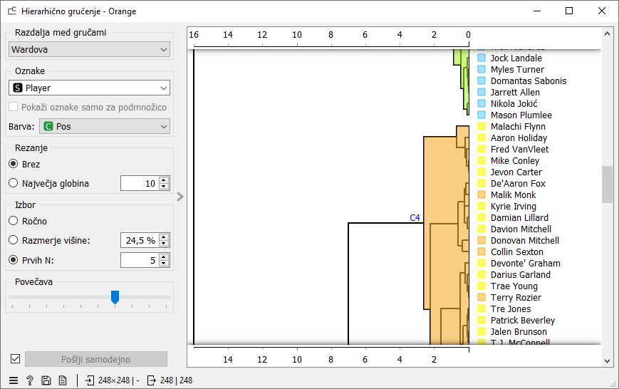Collapse the control panel with side arrow
The image size is (619, 389).
[180, 197]
